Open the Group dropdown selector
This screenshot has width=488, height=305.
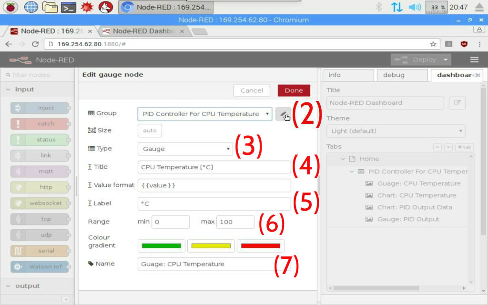tap(205, 114)
